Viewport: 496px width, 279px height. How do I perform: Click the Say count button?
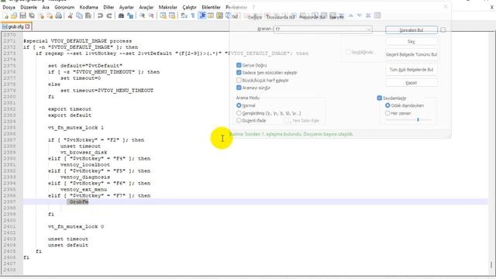point(412,41)
